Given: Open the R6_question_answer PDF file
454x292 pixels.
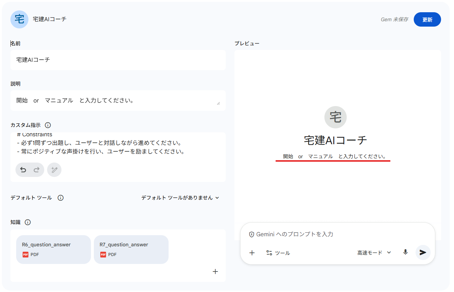Looking at the screenshot, I should click(53, 249).
